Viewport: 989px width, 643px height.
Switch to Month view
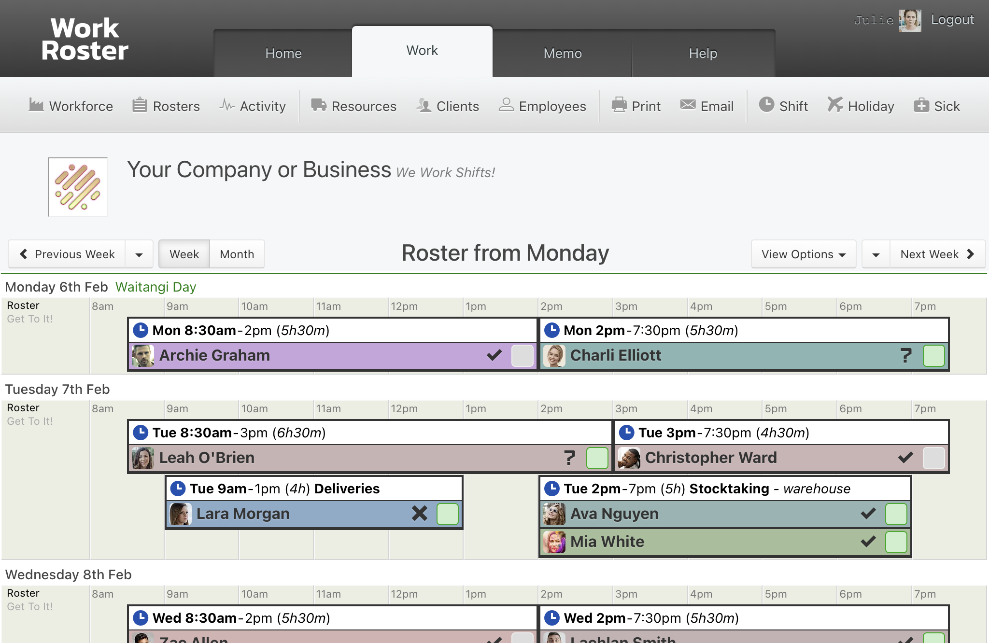point(237,254)
